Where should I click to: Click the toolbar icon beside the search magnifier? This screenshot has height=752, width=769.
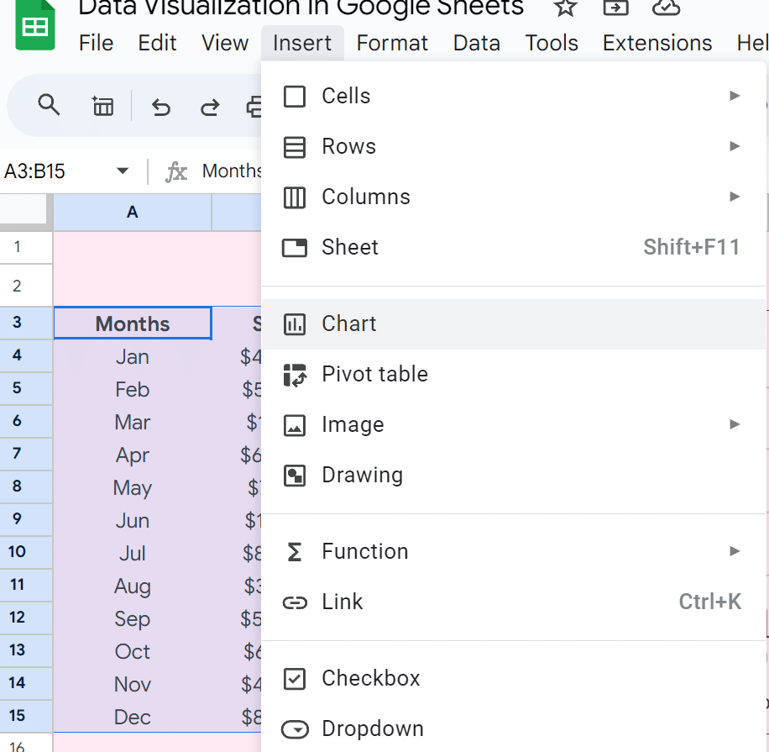coord(103,106)
